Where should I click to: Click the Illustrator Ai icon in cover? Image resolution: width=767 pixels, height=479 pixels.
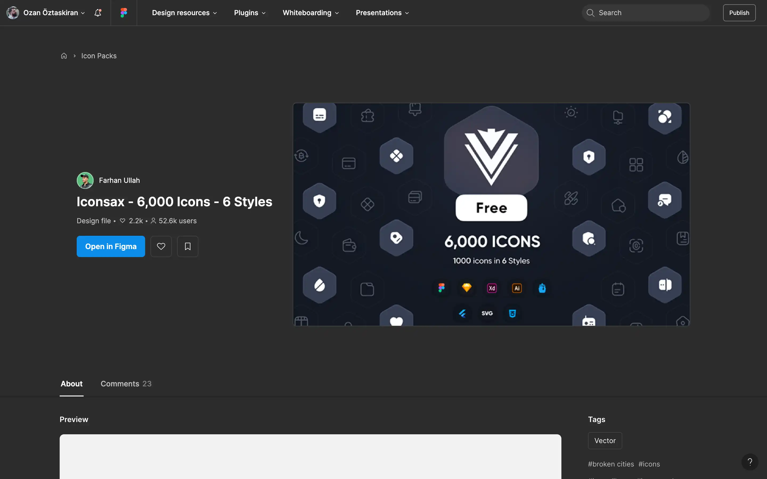click(x=517, y=288)
